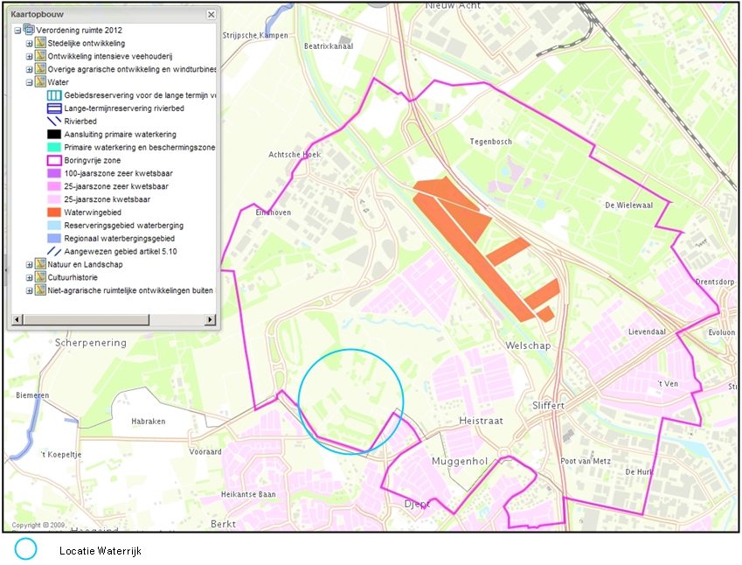Click the Stedelijke ontwikkeling layer icon

(40, 43)
